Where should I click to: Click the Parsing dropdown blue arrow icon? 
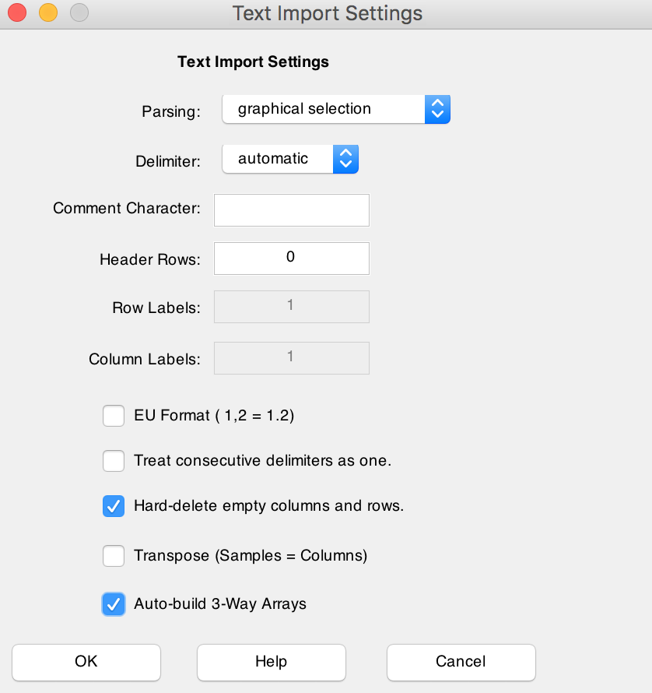[x=437, y=109]
